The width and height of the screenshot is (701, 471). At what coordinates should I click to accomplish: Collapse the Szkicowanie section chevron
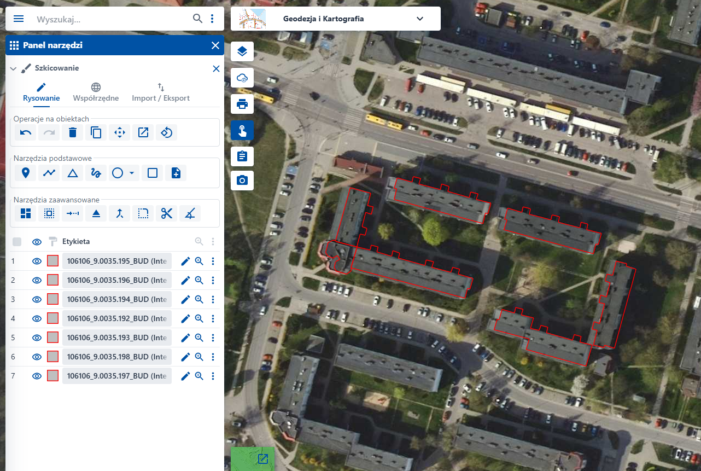click(x=14, y=69)
